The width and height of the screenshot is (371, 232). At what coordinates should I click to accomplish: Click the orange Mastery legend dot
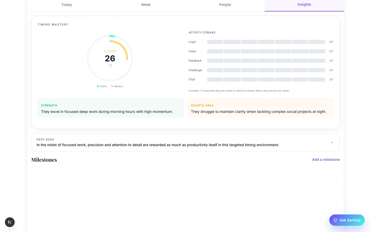coord(112,86)
